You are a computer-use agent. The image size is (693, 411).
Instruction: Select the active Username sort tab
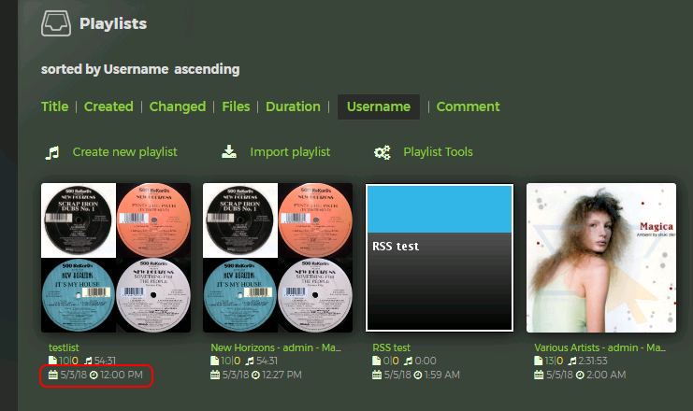coord(378,106)
